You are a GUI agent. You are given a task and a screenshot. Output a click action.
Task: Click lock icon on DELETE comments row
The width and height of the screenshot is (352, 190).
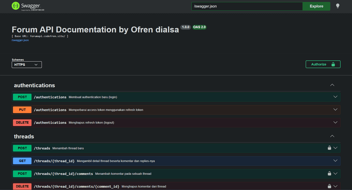coord(329,186)
